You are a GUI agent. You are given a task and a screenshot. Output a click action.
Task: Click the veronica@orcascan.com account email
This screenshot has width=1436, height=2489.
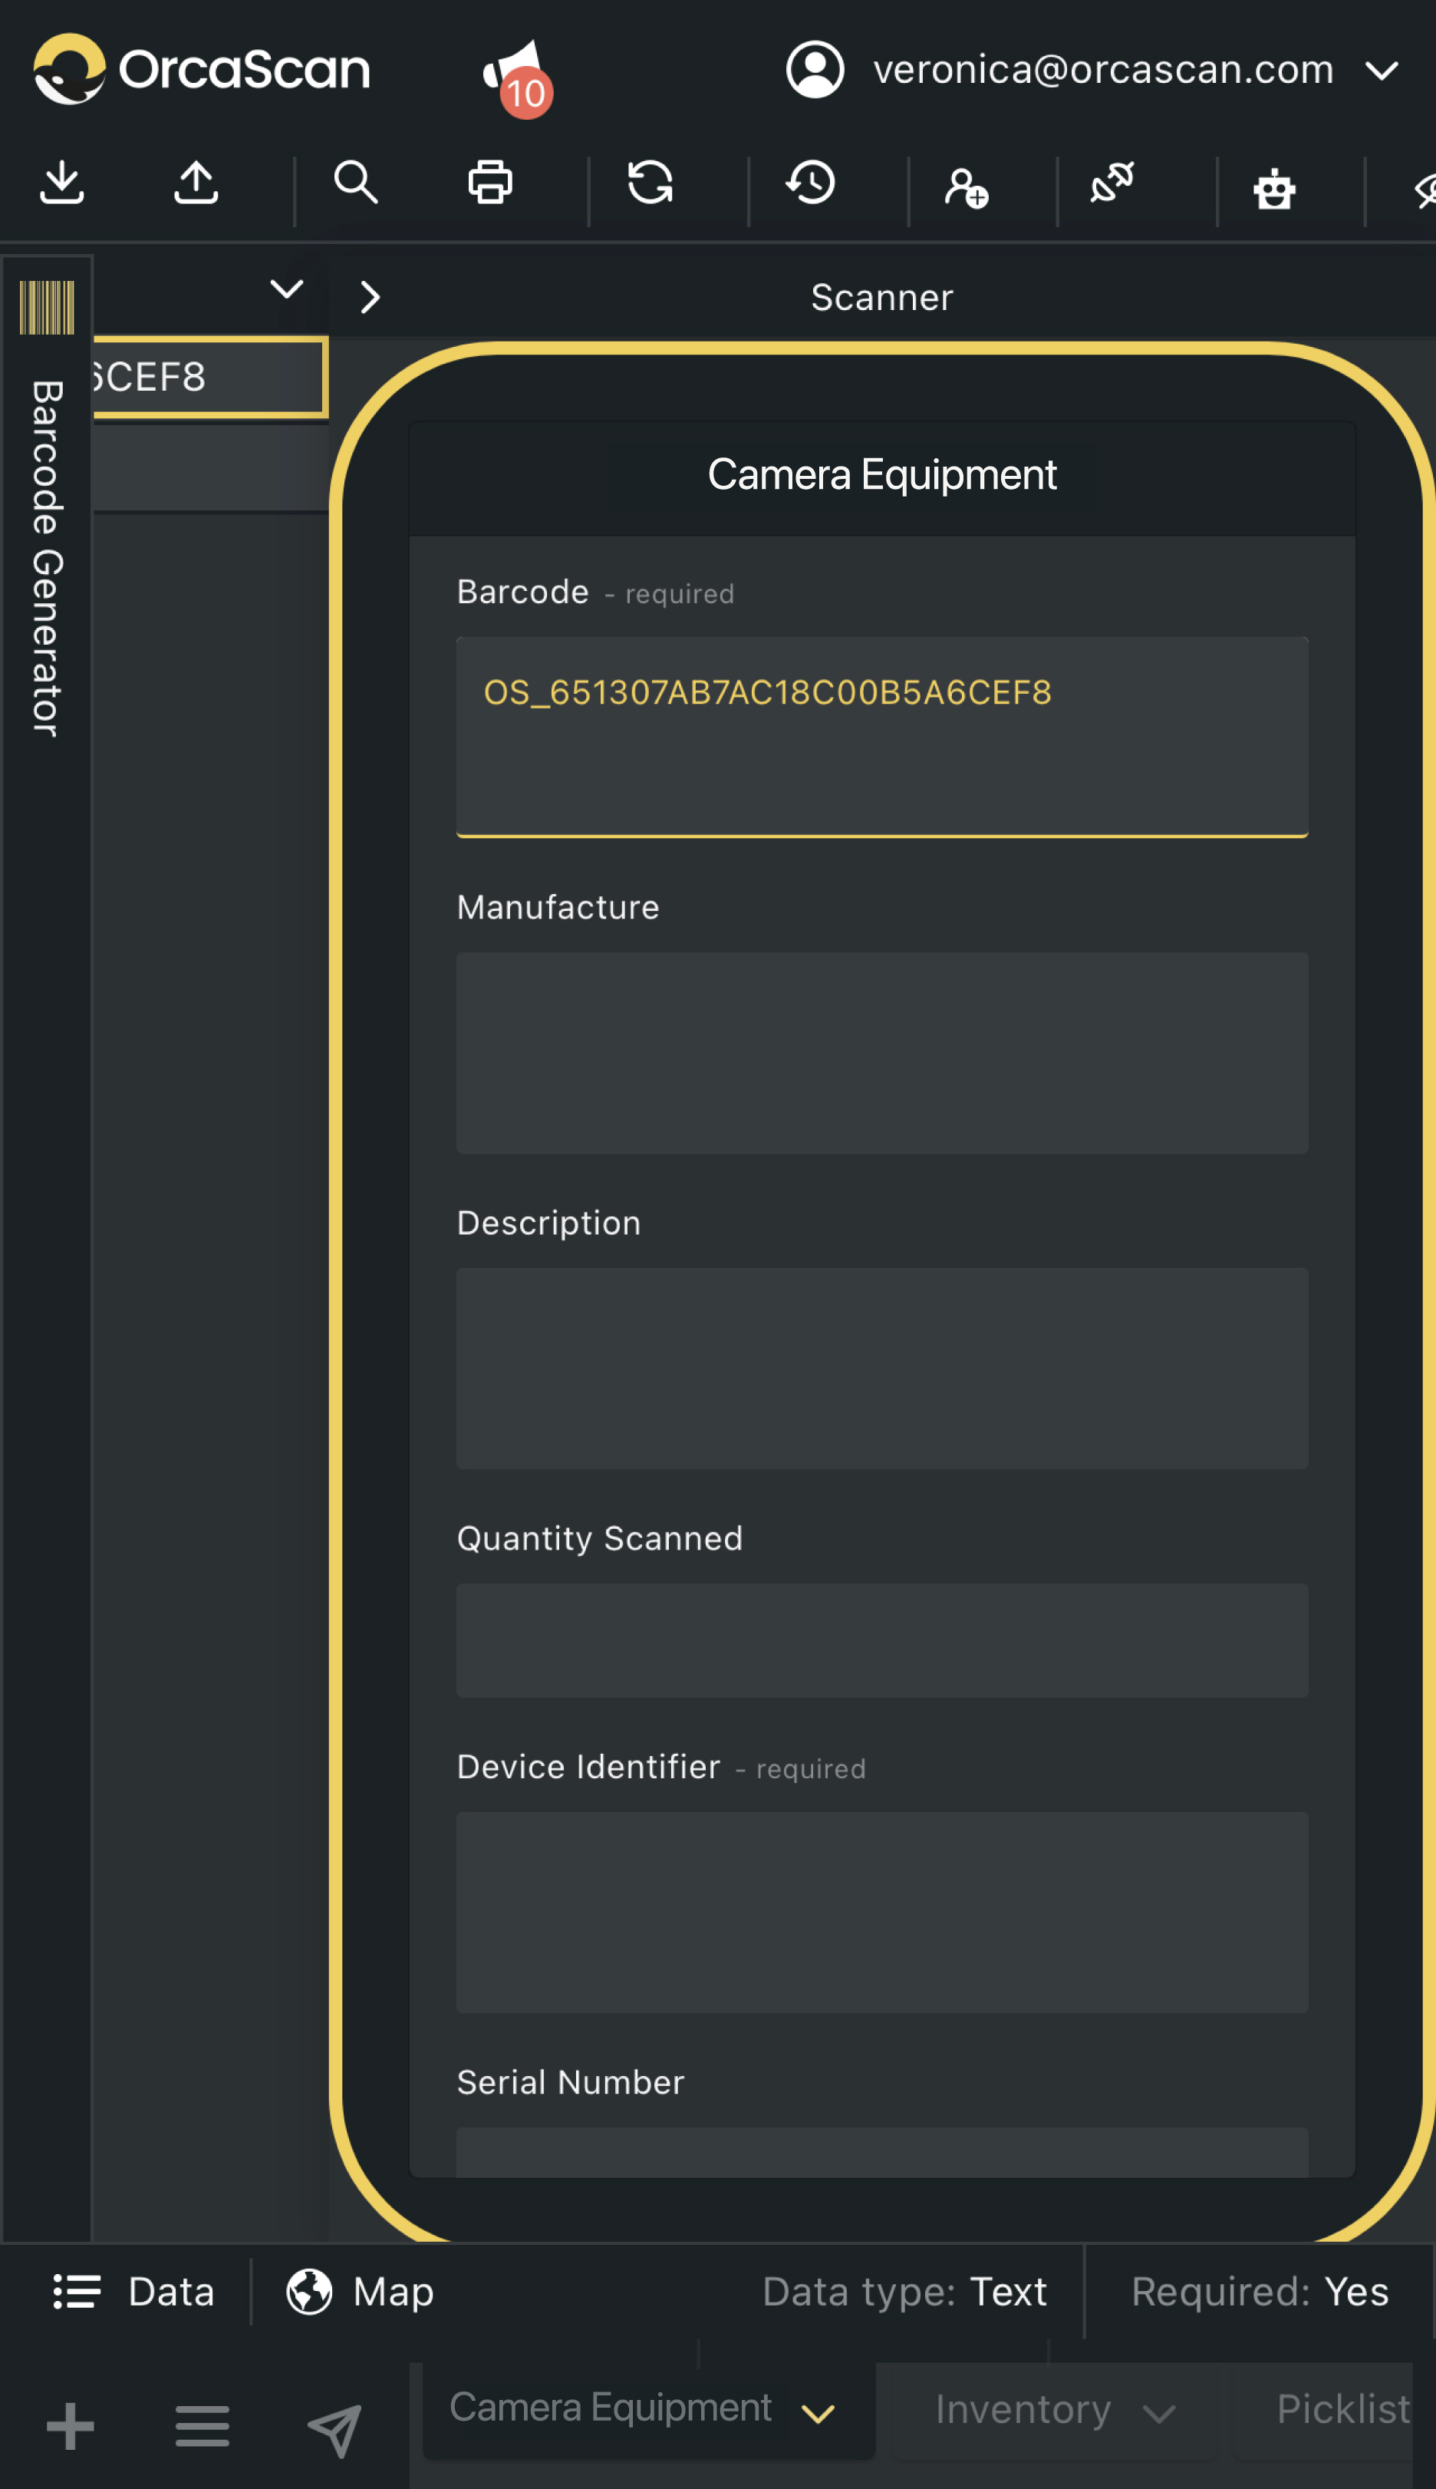click(1102, 69)
